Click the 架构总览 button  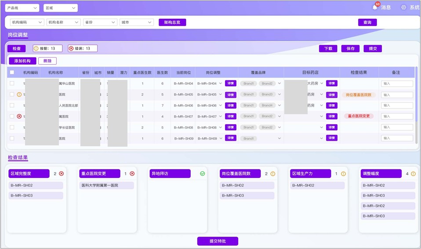point(172,22)
